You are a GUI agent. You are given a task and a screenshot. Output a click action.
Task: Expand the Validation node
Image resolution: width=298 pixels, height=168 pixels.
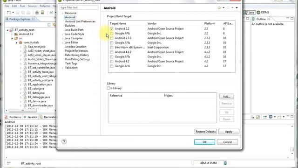pyautogui.click(x=62, y=68)
